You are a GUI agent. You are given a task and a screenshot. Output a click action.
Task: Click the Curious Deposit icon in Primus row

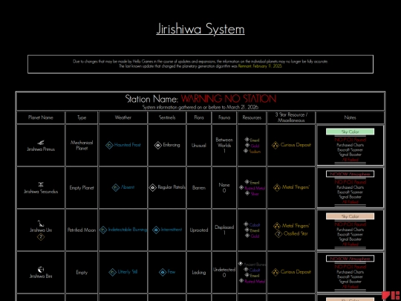pos(276,146)
